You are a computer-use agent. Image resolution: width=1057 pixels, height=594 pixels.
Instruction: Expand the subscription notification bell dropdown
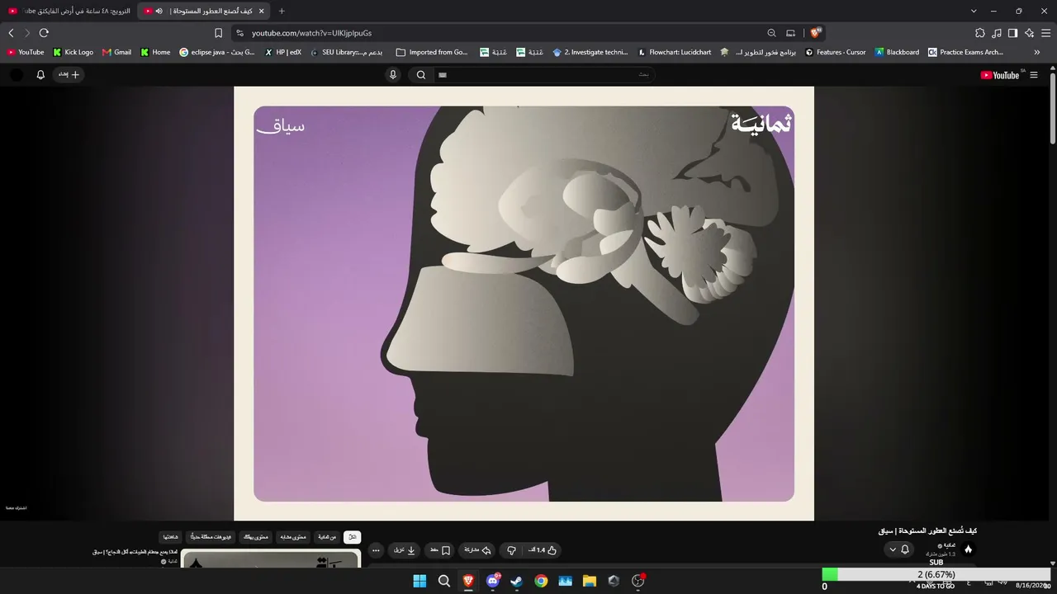pos(898,549)
